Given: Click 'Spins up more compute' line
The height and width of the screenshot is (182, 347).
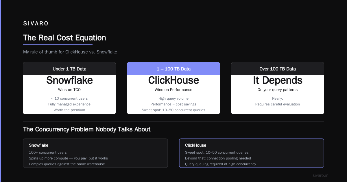Looking at the screenshot, I should coord(68,158).
